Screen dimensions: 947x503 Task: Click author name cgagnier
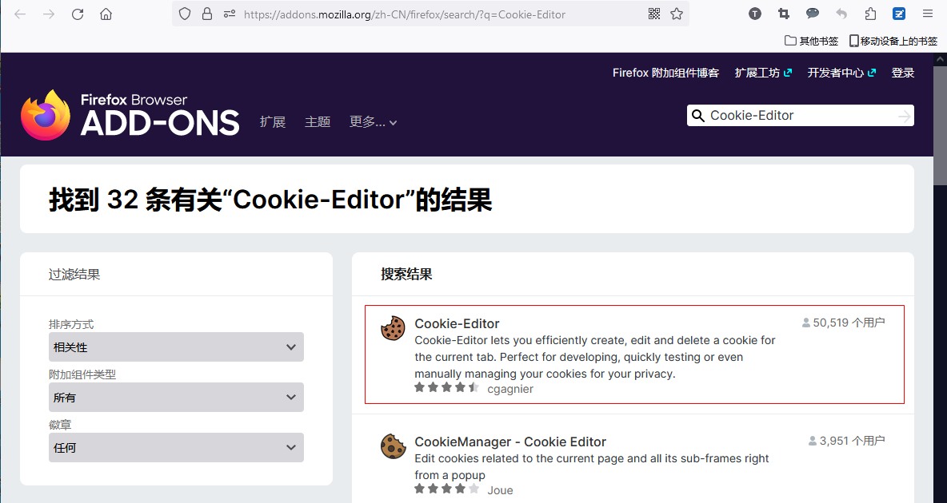coord(510,389)
